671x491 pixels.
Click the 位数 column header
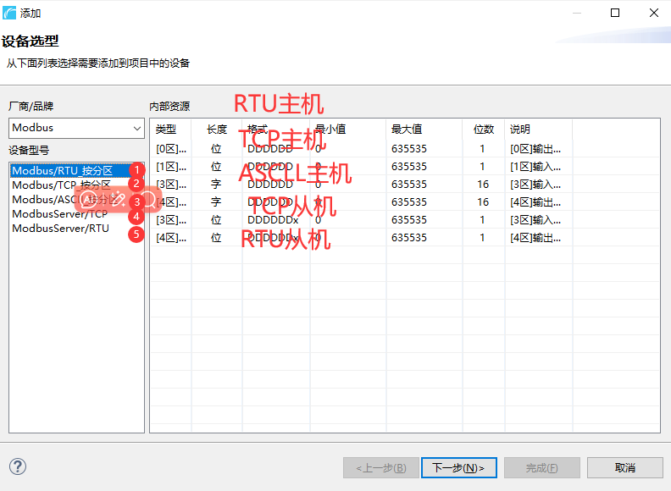click(x=484, y=130)
